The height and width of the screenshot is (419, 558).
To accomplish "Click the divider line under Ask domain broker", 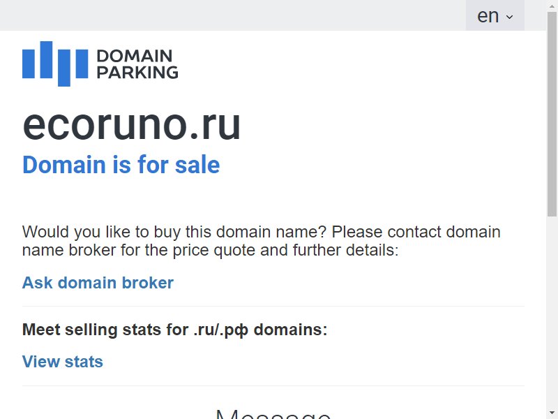I will point(273,306).
